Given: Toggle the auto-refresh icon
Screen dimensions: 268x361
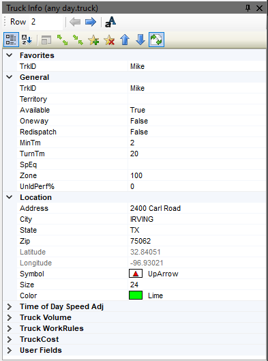Looking at the screenshot, I should point(156,40).
